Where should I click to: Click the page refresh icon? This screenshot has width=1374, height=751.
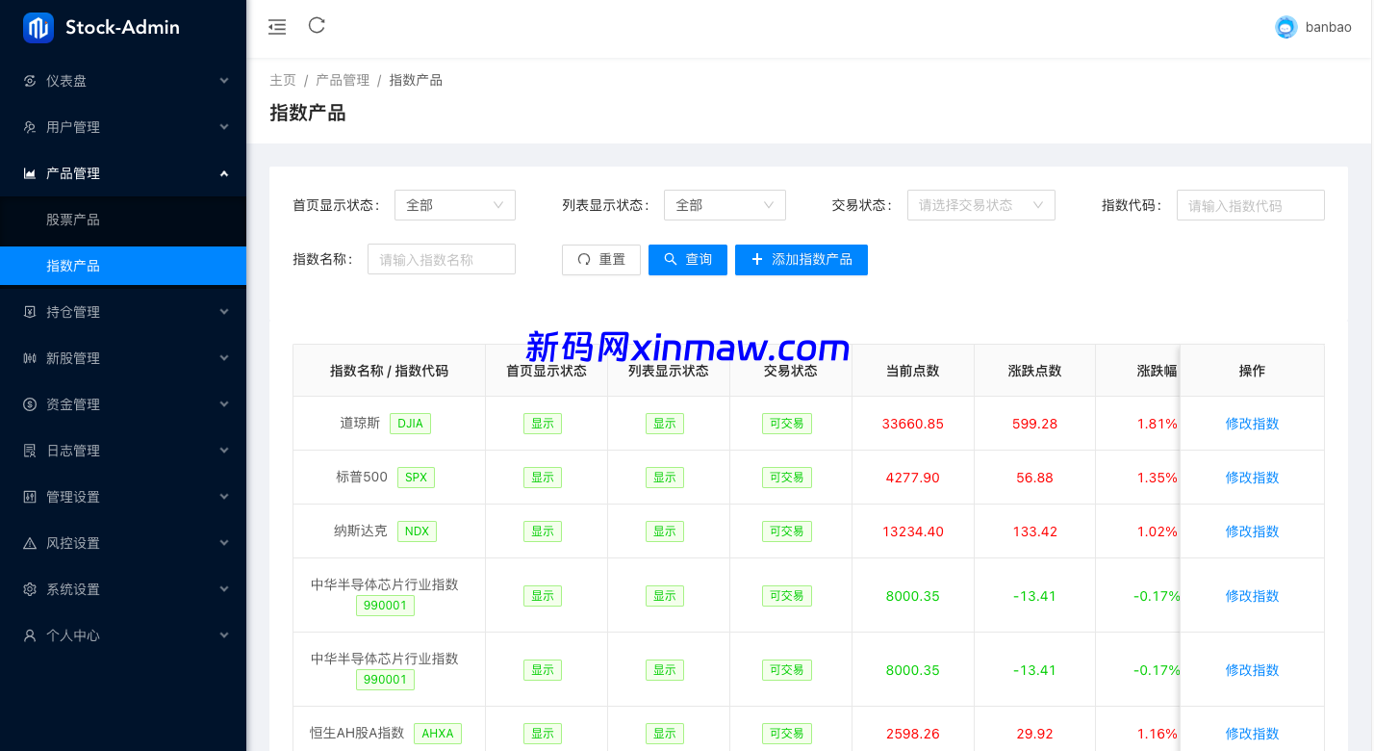click(317, 26)
